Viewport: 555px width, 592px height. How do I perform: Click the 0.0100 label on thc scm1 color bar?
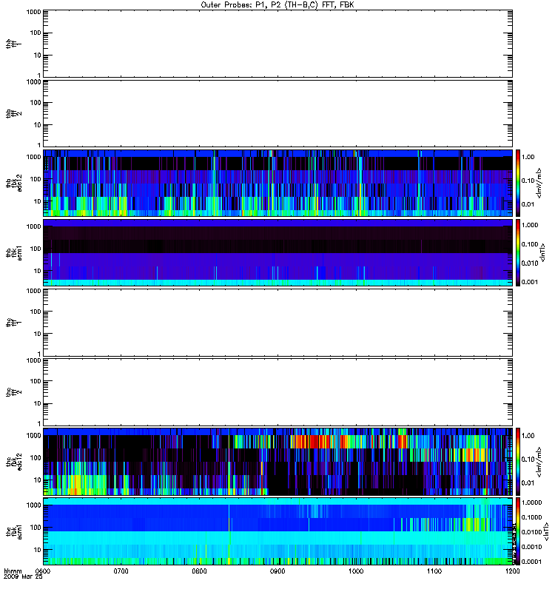(531, 532)
